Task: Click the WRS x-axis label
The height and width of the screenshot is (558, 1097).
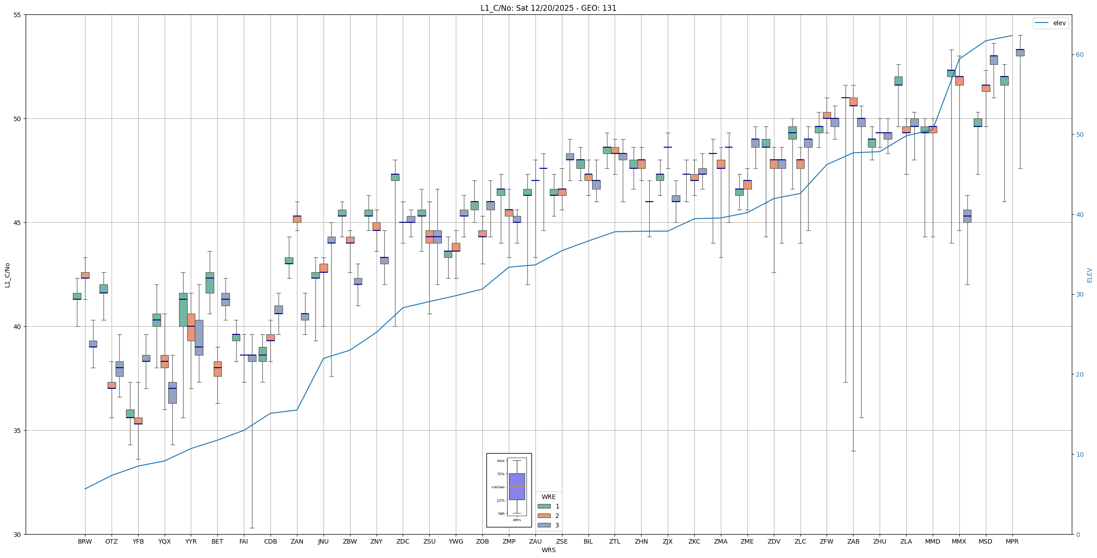Action: [x=548, y=550]
